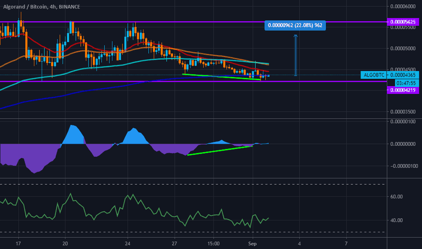Click the lower purple support line
This screenshot has width=422, height=249.
193,81
